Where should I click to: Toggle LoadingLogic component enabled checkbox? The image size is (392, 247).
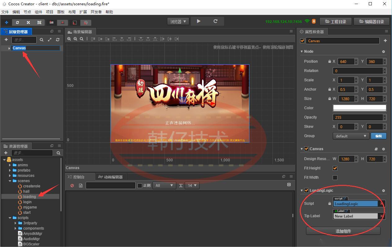point(307,191)
